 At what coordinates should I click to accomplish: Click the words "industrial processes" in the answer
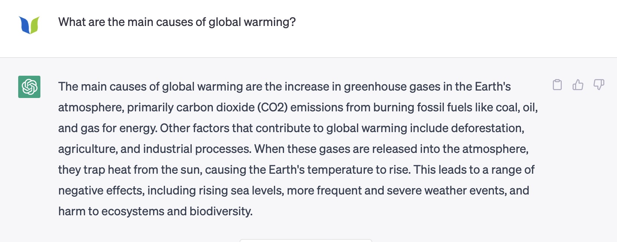pyautogui.click(x=197, y=149)
